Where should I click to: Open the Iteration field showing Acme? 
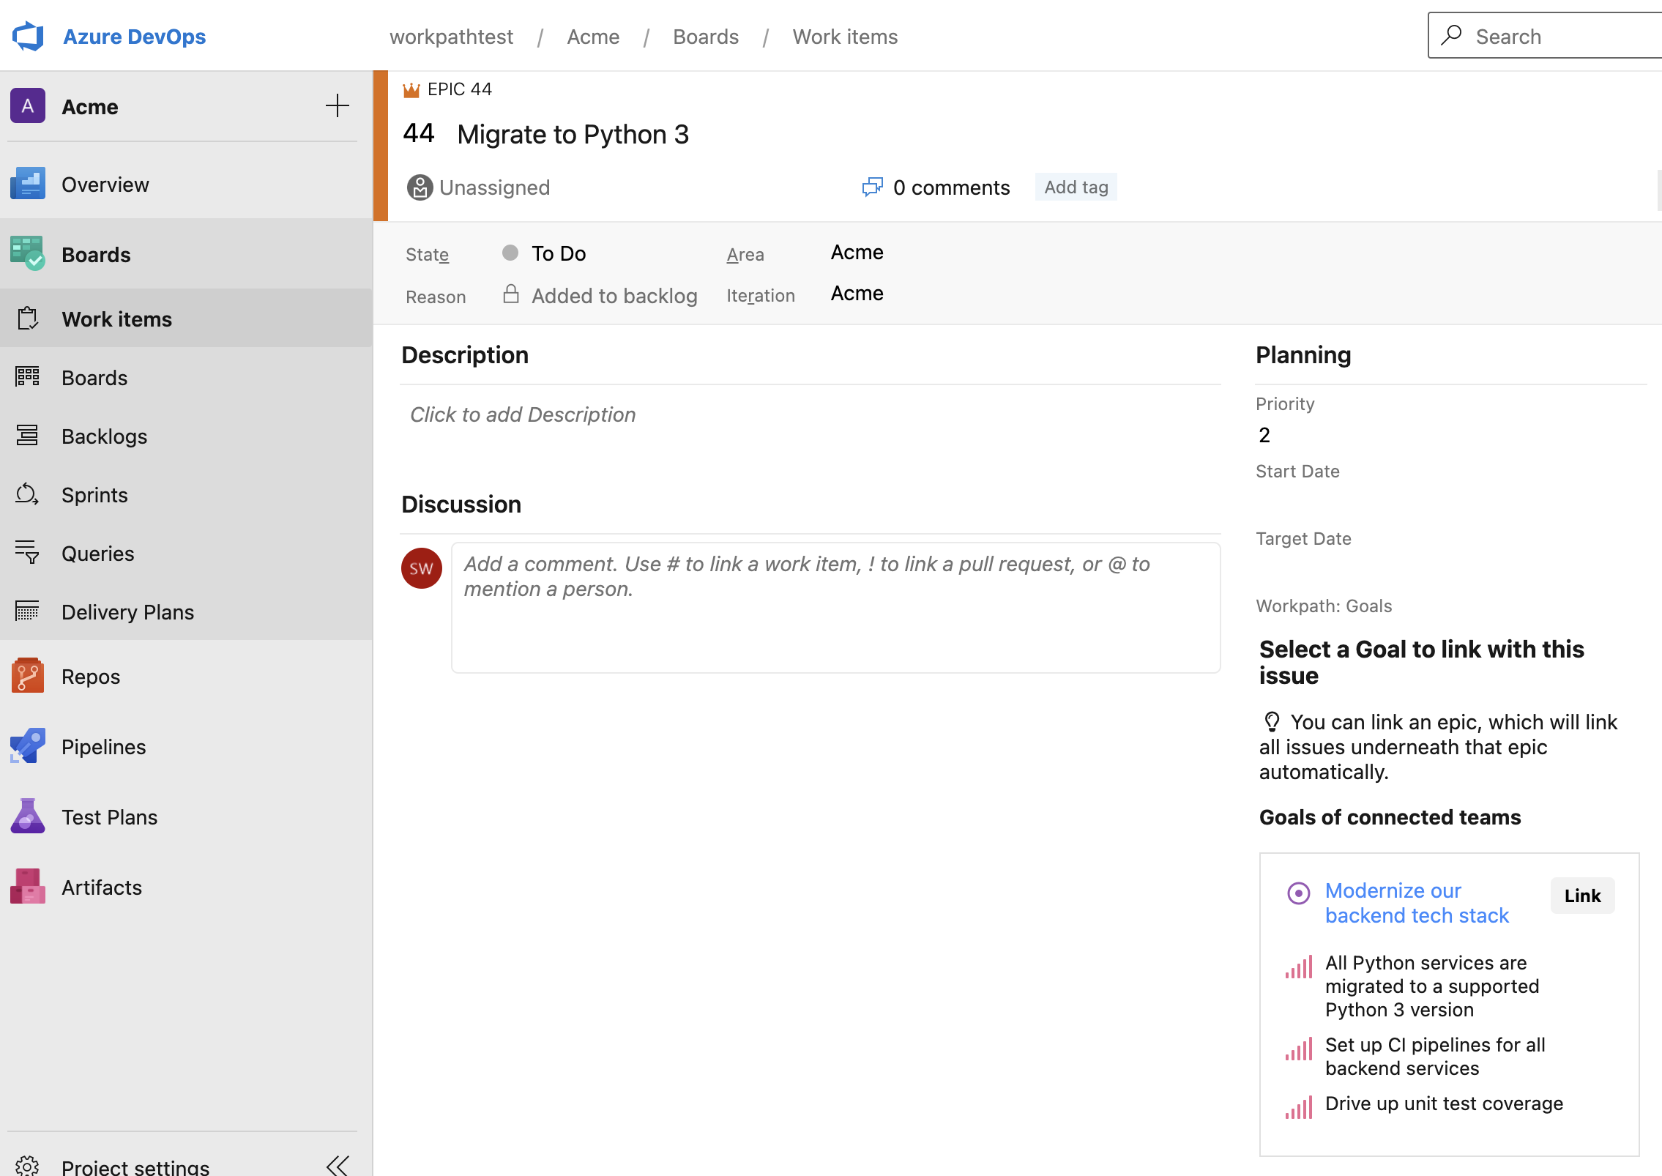coord(857,294)
